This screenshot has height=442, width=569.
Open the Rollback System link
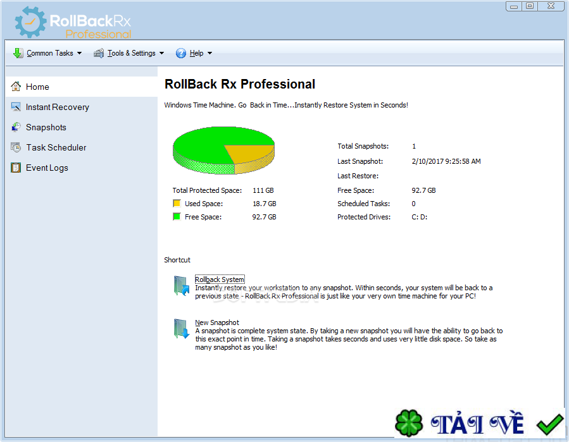pyautogui.click(x=220, y=279)
